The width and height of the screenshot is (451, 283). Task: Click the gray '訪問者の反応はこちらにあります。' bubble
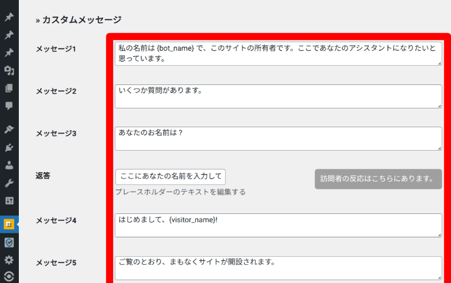point(378,179)
